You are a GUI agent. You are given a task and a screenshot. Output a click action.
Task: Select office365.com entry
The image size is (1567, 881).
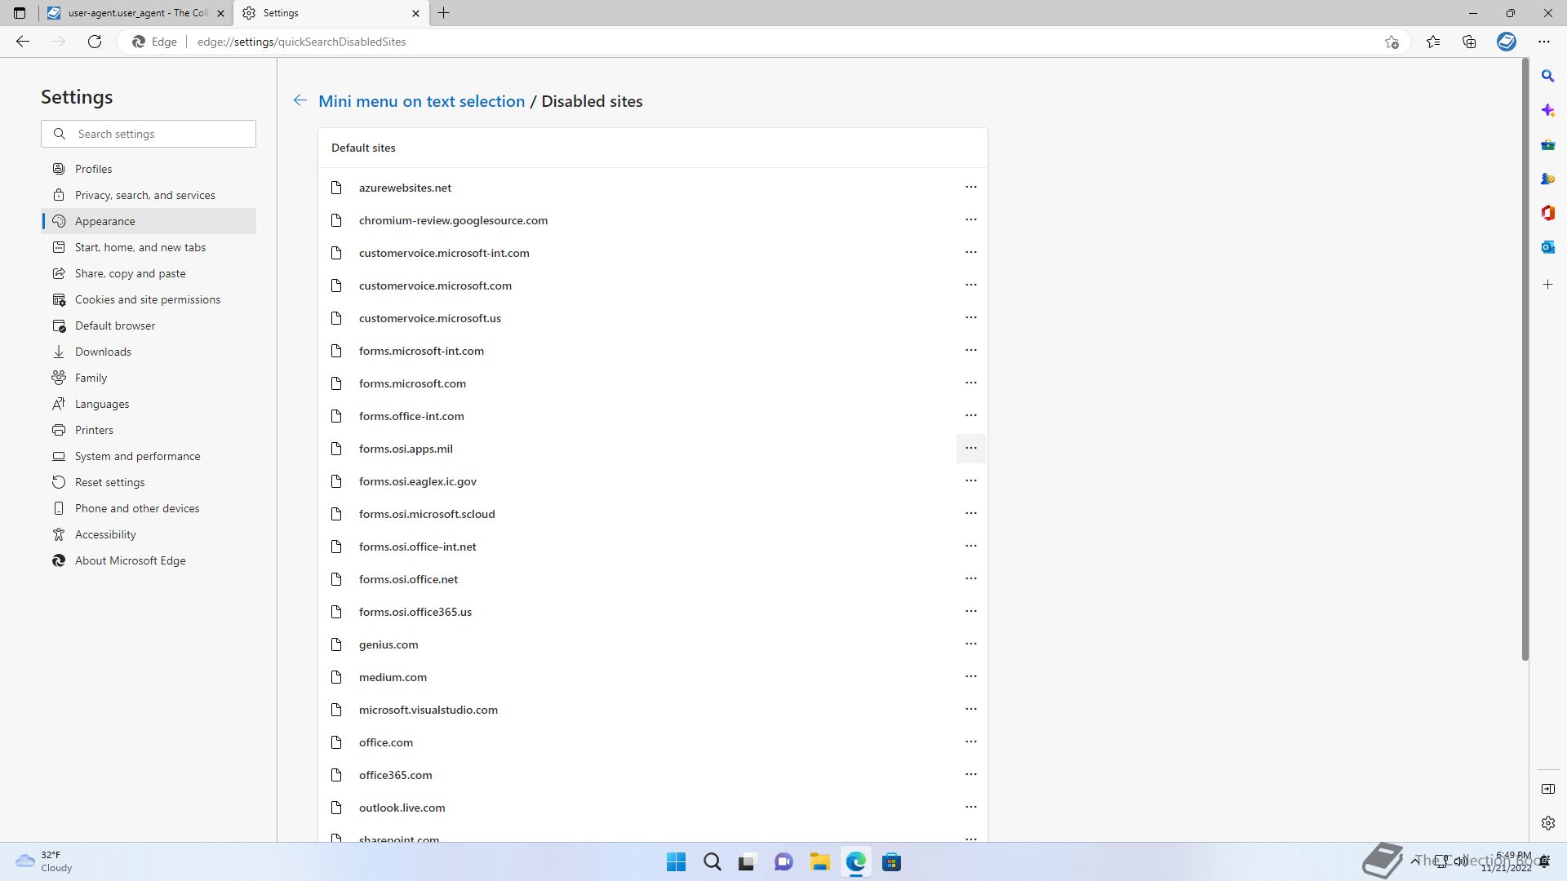point(652,775)
